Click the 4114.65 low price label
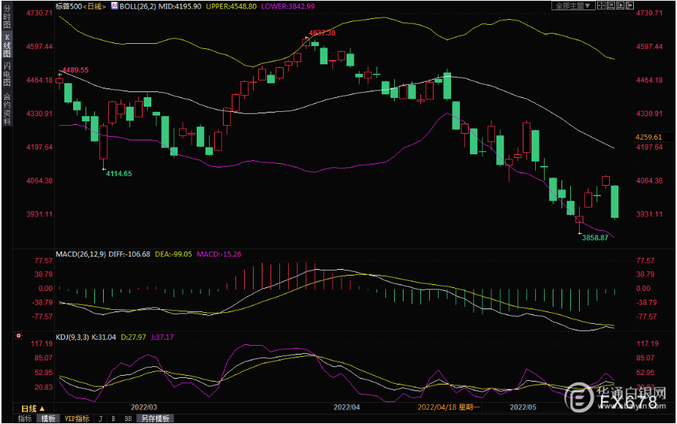677x424 pixels. [118, 173]
